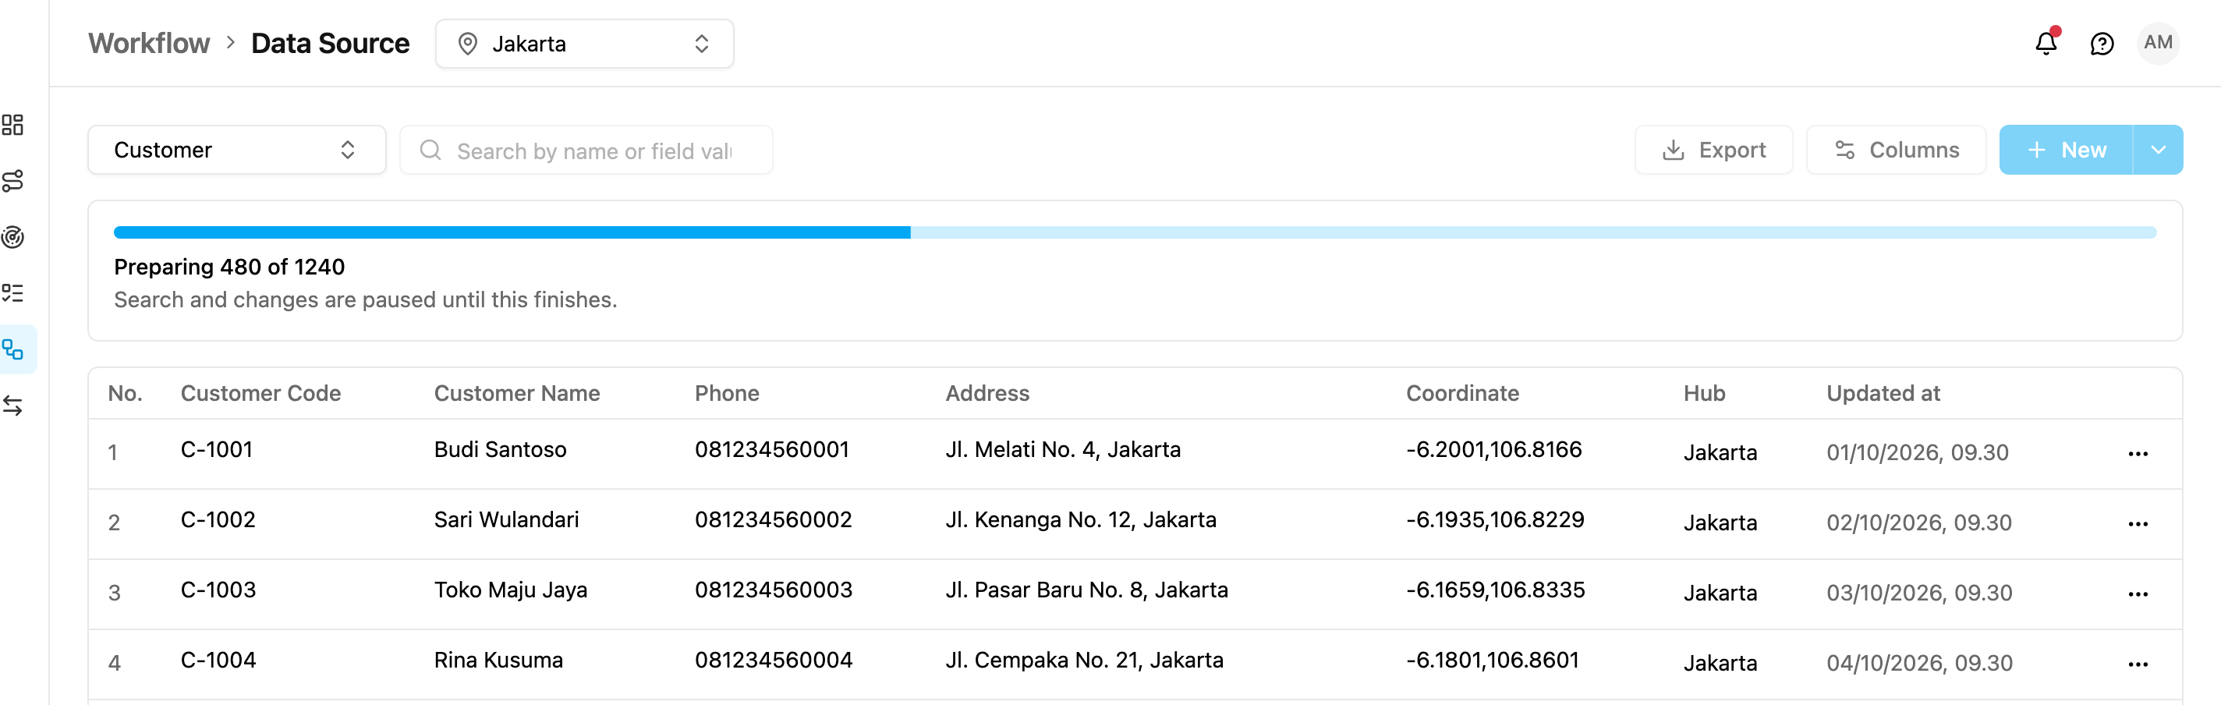Select Budi Santoso customer name cell
The height and width of the screenshot is (705, 2221).
coord(500,449)
